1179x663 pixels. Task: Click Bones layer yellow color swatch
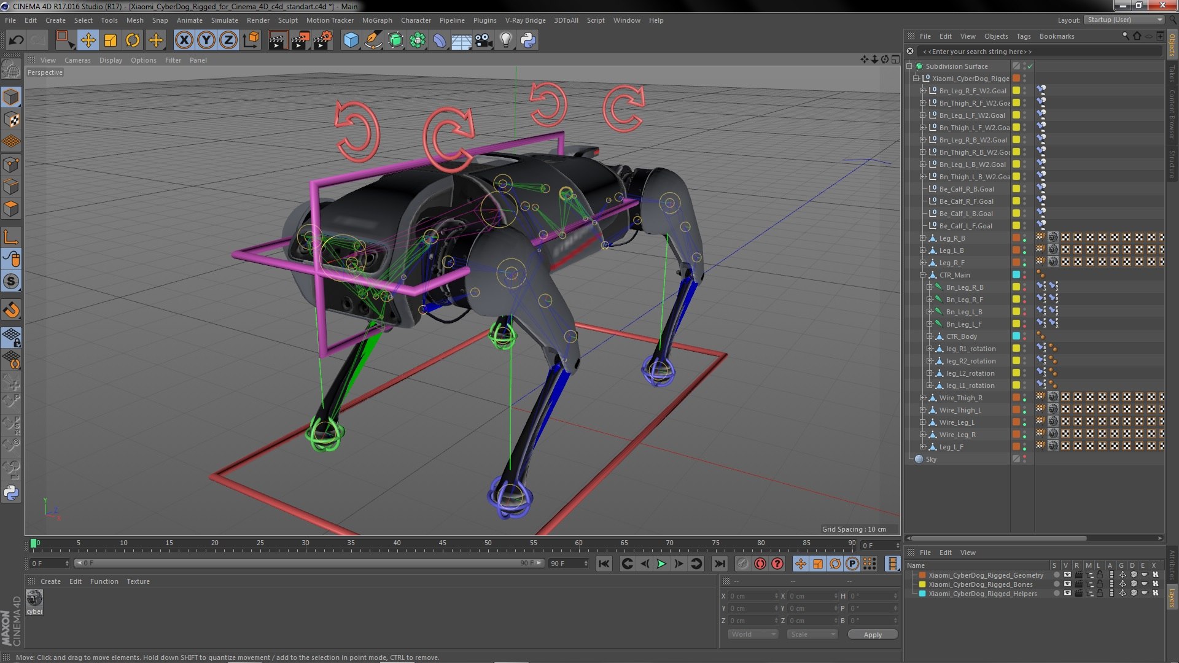[922, 584]
